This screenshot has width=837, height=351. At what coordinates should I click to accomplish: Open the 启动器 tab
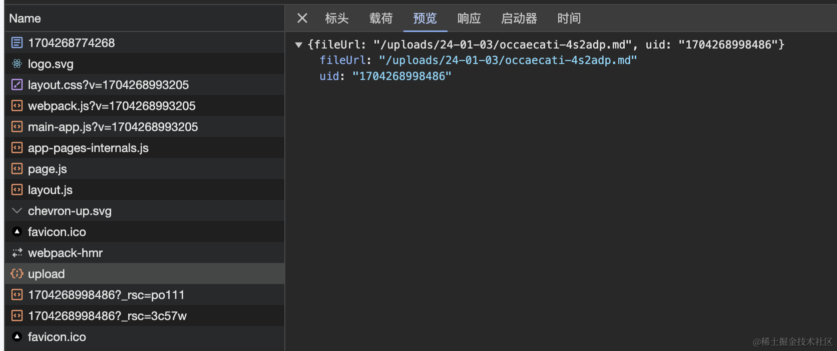click(x=519, y=18)
